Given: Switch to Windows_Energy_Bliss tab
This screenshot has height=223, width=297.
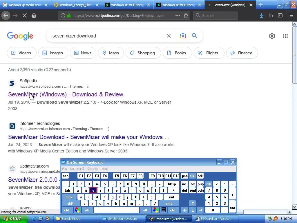Looking at the screenshot, I should 76,5.
